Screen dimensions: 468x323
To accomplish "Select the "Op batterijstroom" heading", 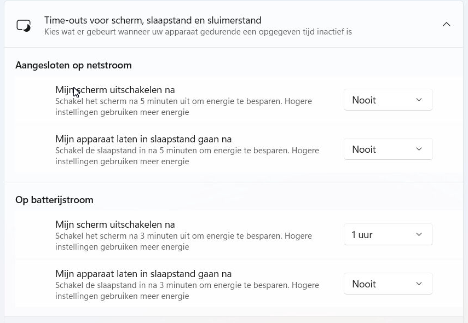I will 54,200.
